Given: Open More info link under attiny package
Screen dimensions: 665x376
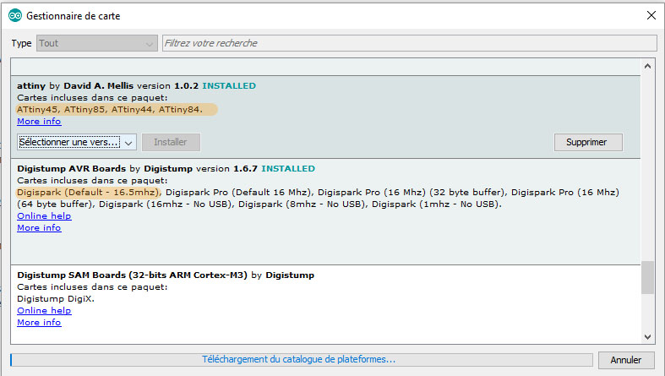Looking at the screenshot, I should click(x=39, y=121).
